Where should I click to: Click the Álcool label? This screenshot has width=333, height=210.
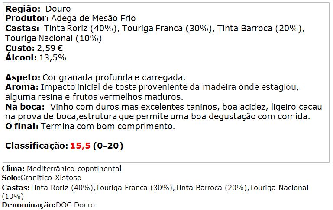click(21, 57)
